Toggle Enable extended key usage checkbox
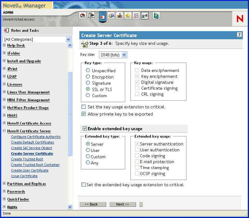Viewport: 249px width, 218px height. coord(85,128)
